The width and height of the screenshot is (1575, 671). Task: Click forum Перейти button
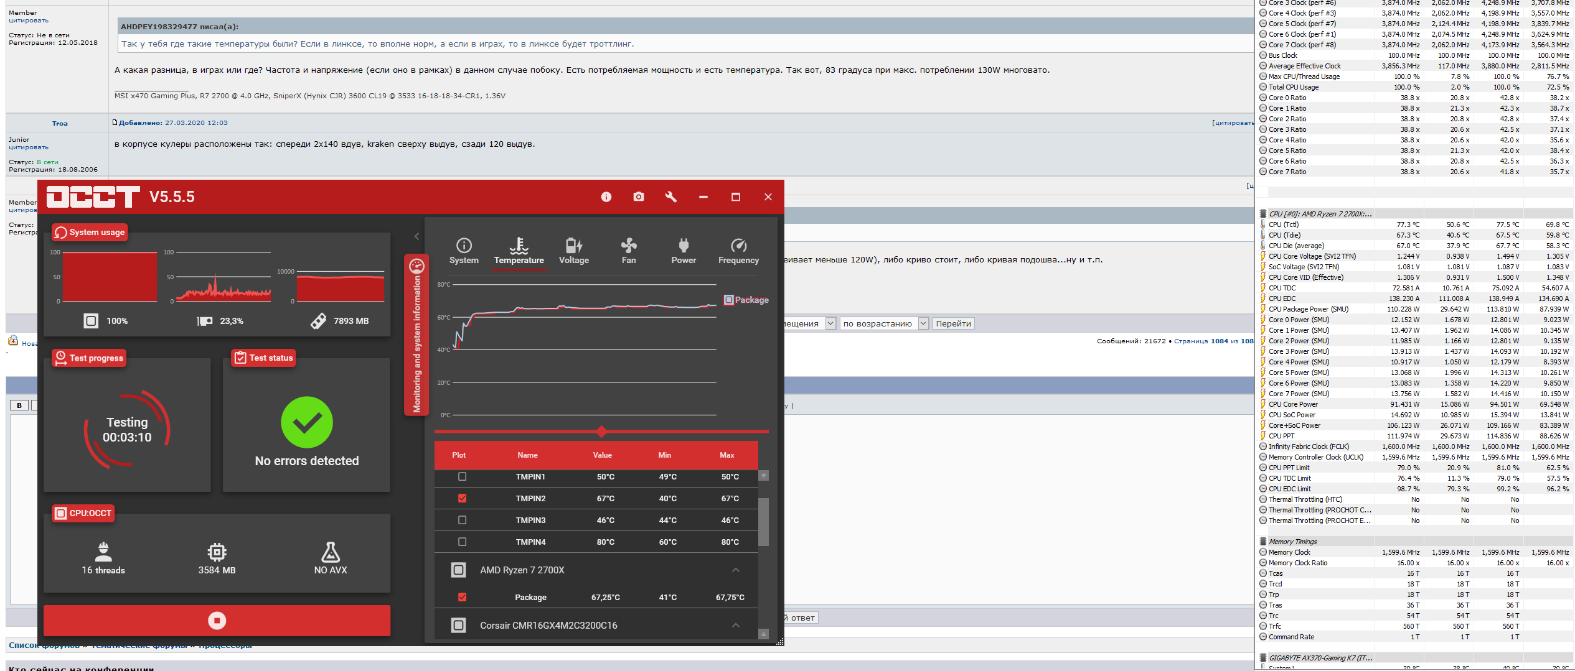[953, 323]
